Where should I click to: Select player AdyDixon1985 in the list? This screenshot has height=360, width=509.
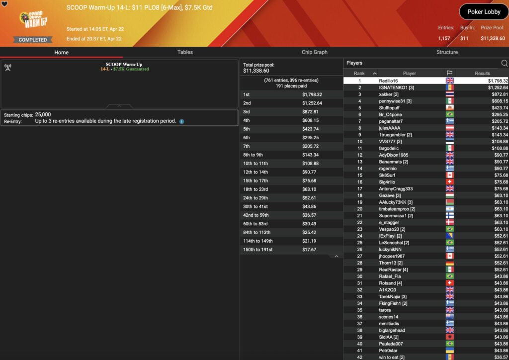(426, 155)
